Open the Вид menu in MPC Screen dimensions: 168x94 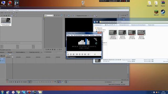pos(72,35)
